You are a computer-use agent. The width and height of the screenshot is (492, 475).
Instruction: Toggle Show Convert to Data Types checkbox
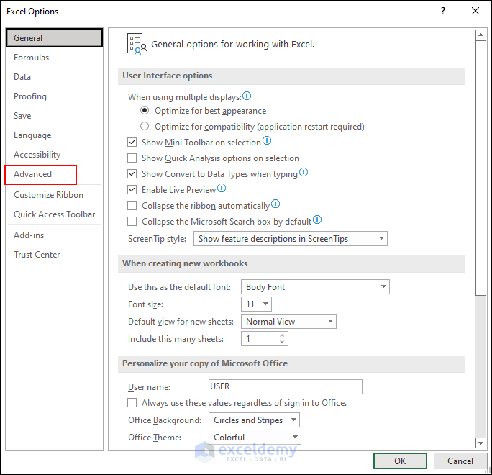132,174
